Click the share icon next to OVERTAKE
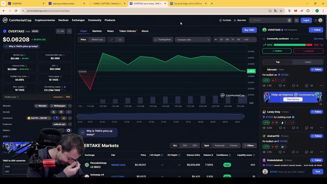Screen dimensions: 327x184 pos(69,31)
